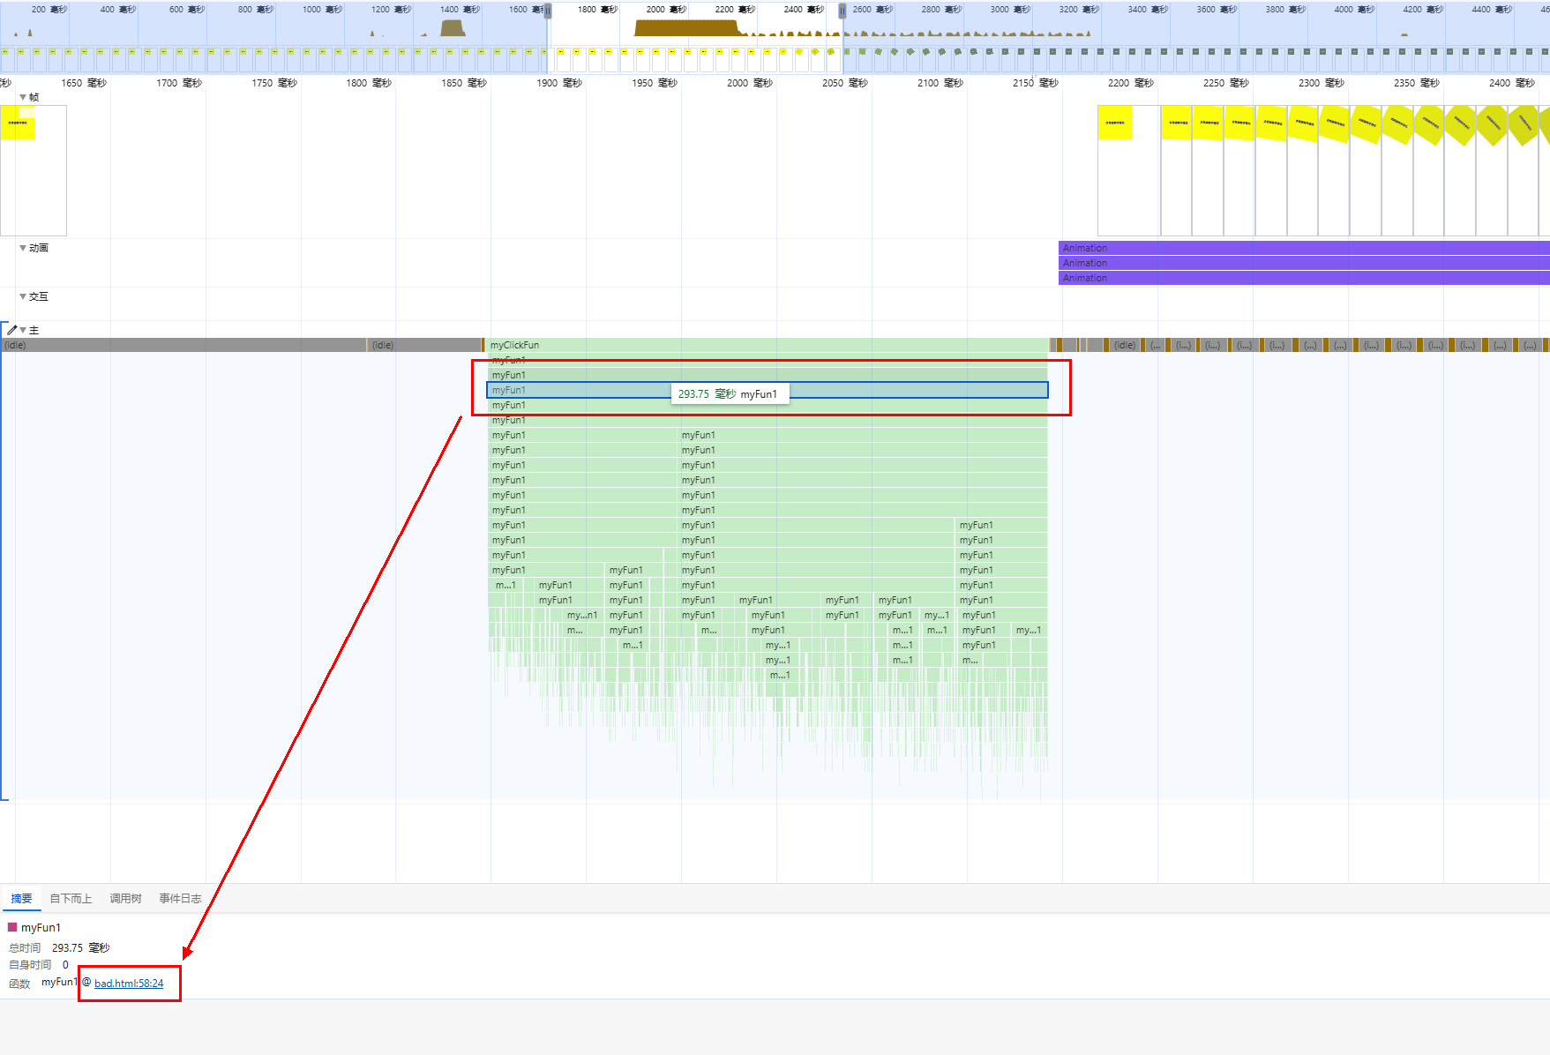Image resolution: width=1550 pixels, height=1055 pixels.
Task: Collapse the 动画 animation track
Action: [x=23, y=248]
